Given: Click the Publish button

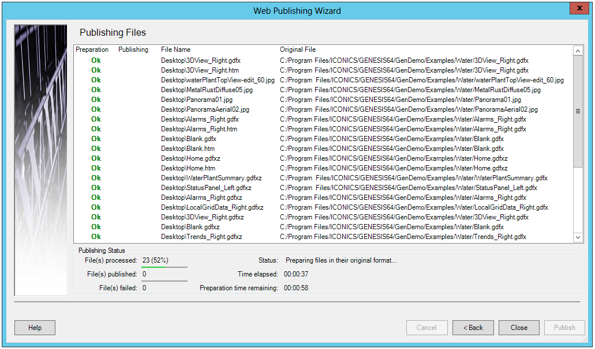Looking at the screenshot, I should [x=564, y=328].
